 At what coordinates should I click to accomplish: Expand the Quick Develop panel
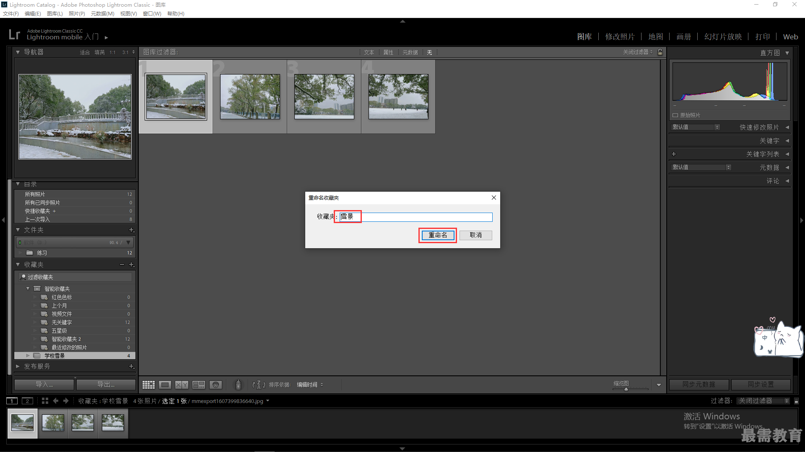tap(787, 127)
